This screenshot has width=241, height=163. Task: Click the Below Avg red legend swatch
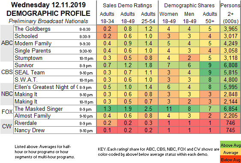230,160
